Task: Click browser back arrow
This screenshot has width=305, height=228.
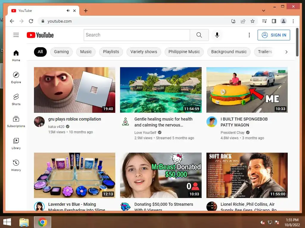Action: pyautogui.click(x=12, y=21)
